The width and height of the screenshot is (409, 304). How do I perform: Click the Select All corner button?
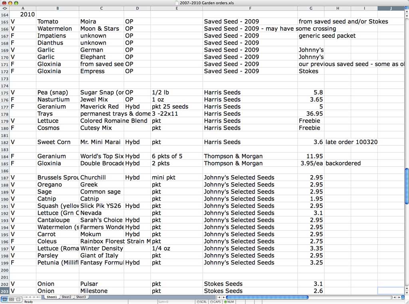(x=4, y=8)
